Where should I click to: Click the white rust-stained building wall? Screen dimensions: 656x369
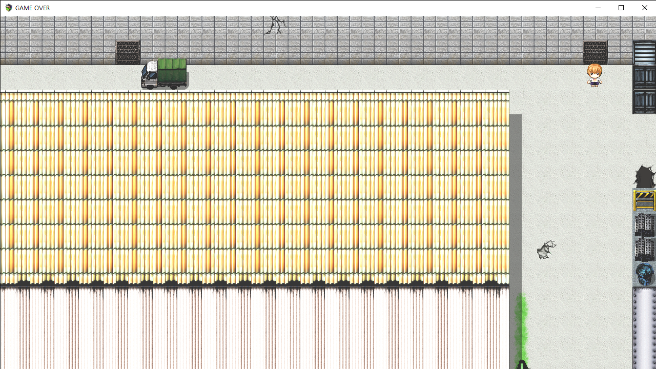point(254,328)
